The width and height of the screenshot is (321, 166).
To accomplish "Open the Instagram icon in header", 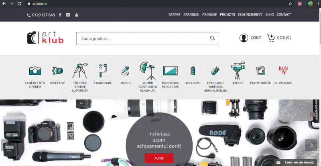I will [68, 15].
